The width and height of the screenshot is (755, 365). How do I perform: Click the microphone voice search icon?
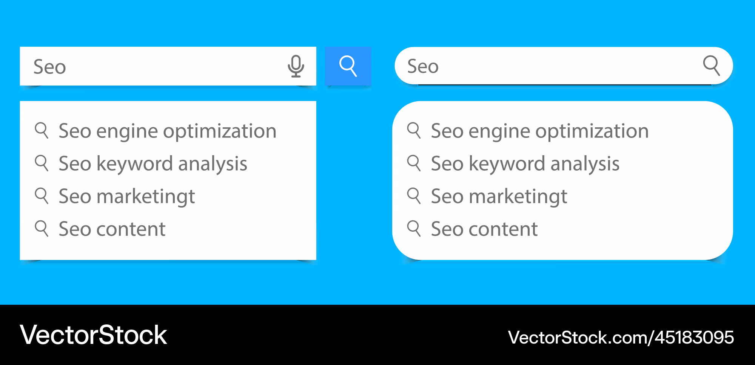tap(296, 66)
